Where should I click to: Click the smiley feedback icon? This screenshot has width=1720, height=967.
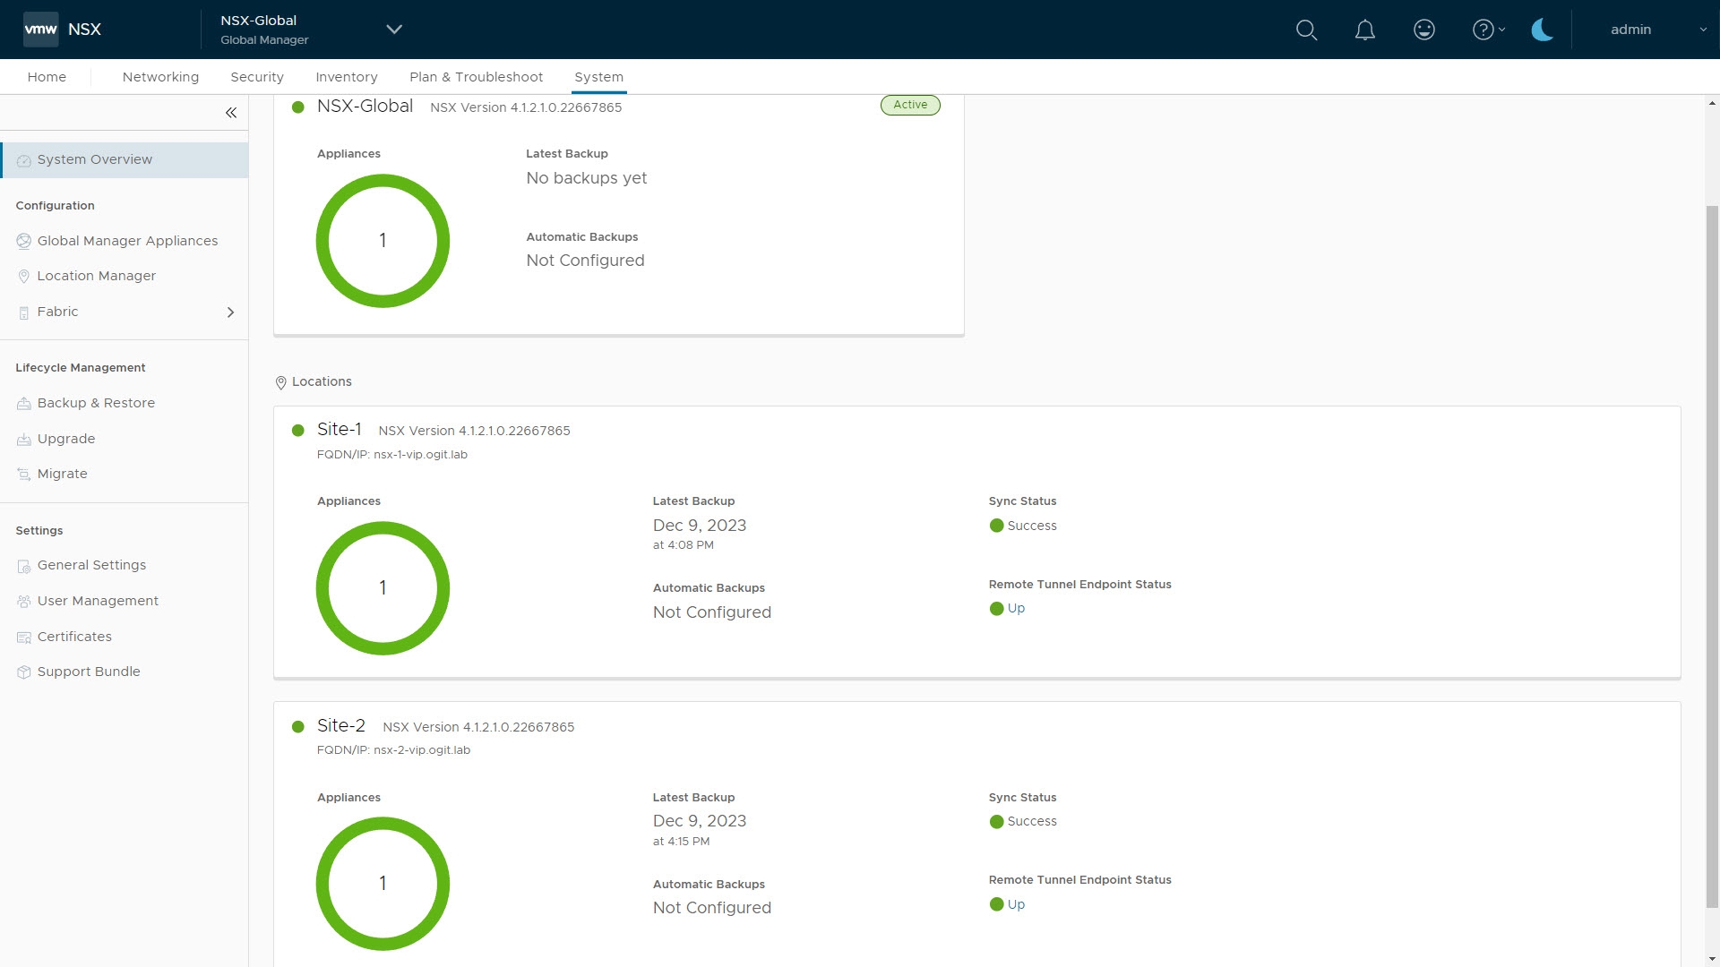click(1423, 30)
